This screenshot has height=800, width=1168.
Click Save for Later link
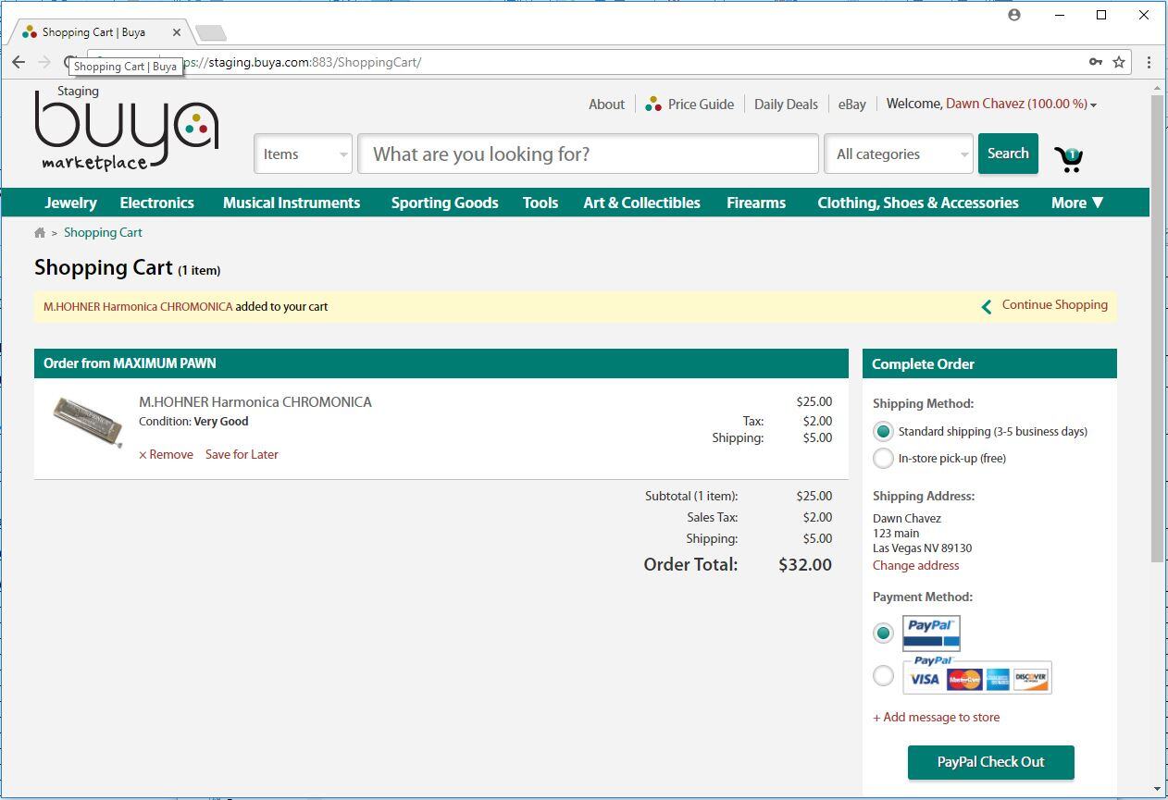click(242, 455)
